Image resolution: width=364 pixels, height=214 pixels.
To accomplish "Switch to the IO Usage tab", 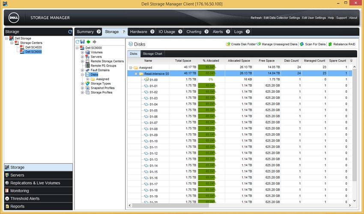I will 167,32.
